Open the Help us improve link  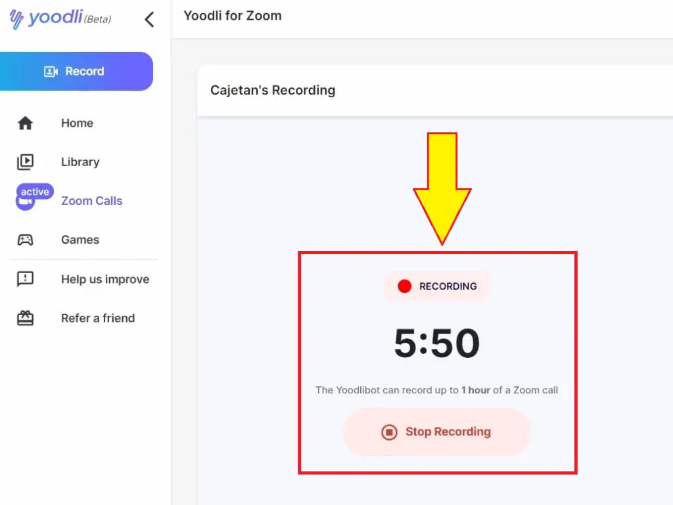[x=105, y=279]
